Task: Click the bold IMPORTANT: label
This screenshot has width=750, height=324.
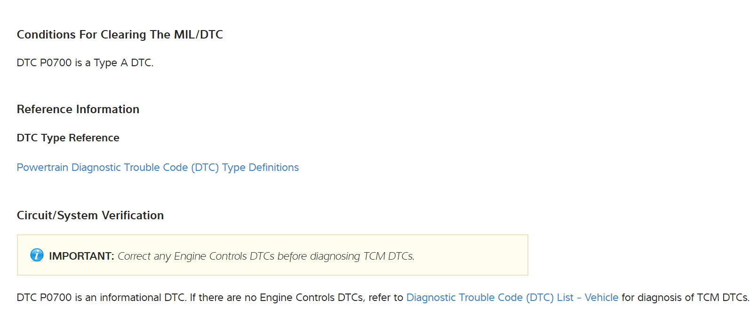Action: coord(81,256)
